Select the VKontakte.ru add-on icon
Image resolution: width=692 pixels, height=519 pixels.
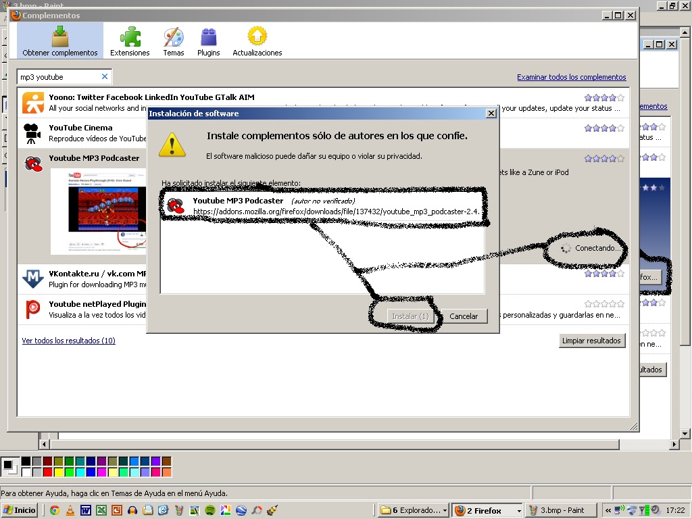pyautogui.click(x=32, y=278)
